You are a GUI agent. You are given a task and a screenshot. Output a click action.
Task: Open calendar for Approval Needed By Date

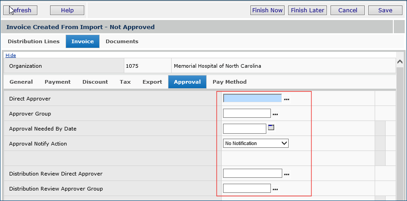coord(271,128)
